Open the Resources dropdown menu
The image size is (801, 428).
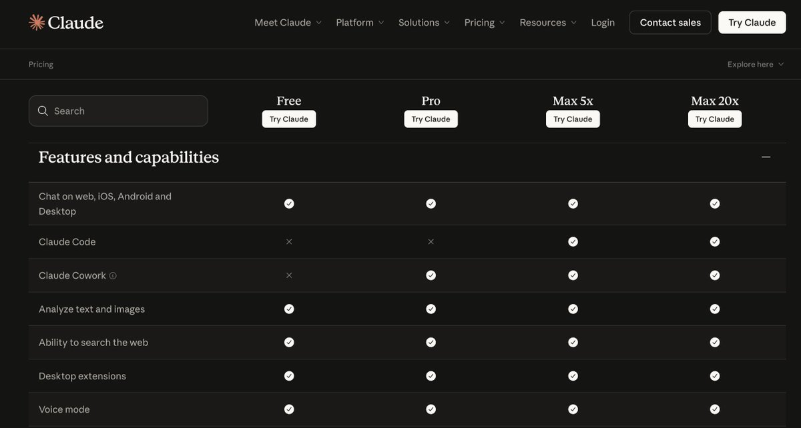549,23
